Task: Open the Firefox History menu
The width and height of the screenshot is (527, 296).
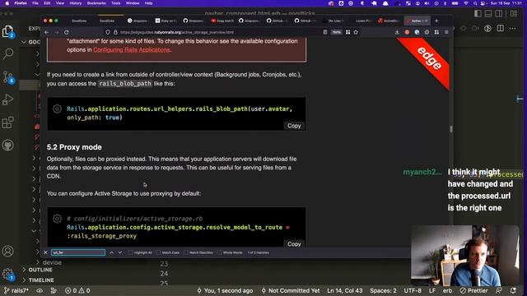Action: pyautogui.click(x=75, y=3)
